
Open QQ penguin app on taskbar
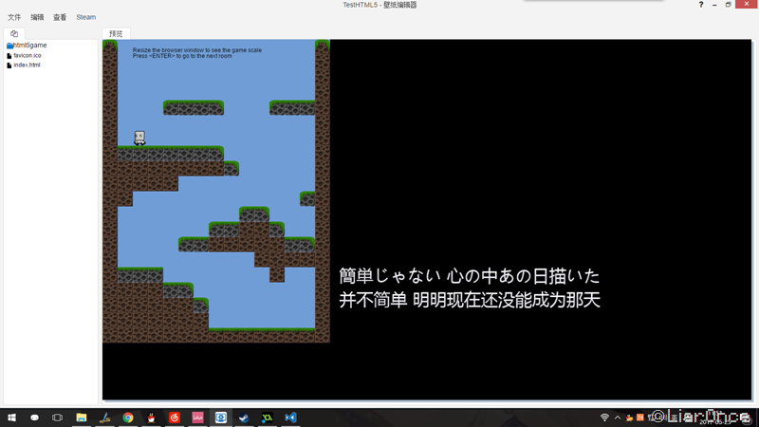coord(151,418)
